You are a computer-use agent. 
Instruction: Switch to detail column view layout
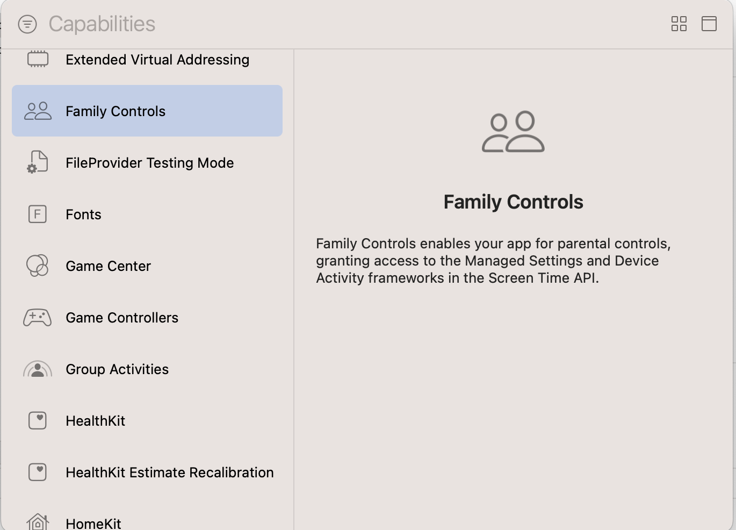pos(709,24)
